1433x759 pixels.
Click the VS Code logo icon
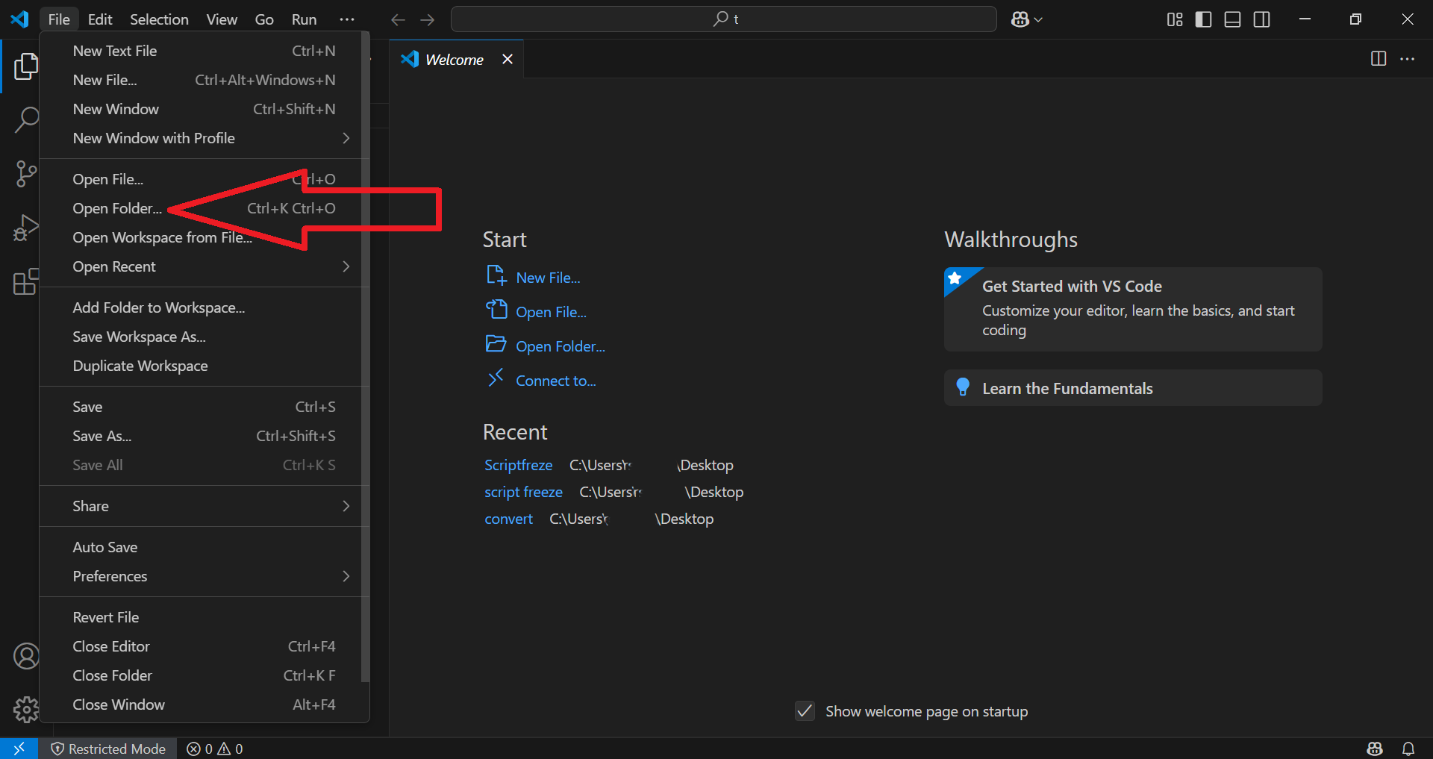click(x=19, y=19)
